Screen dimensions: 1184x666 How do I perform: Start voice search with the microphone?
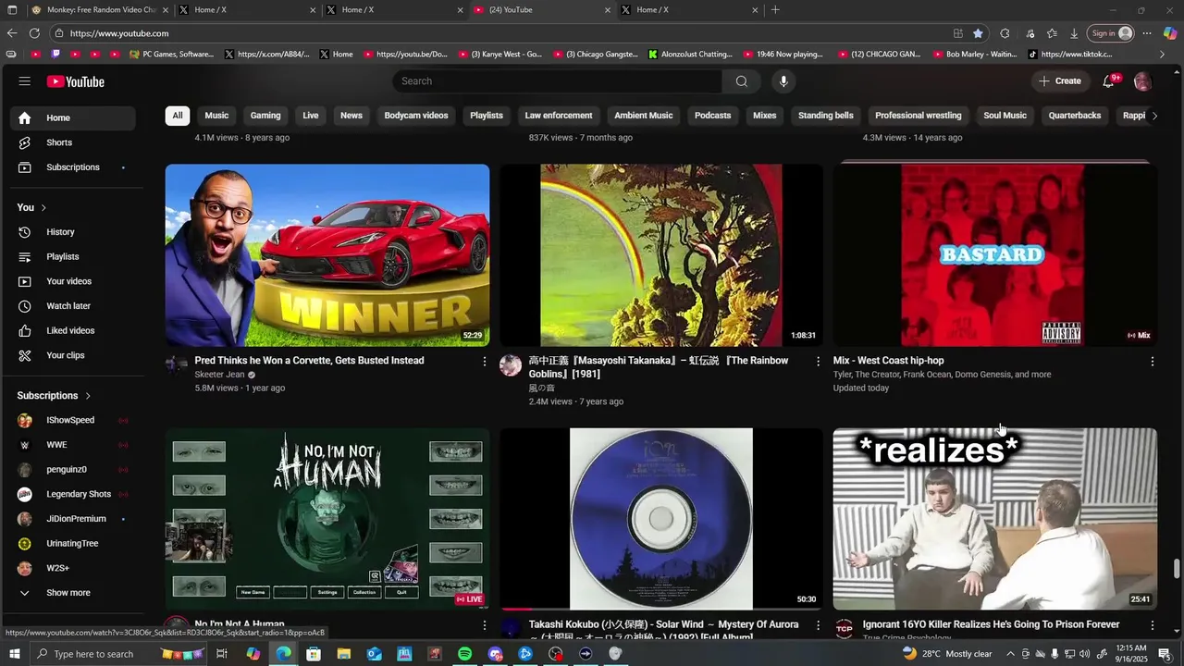tap(783, 81)
